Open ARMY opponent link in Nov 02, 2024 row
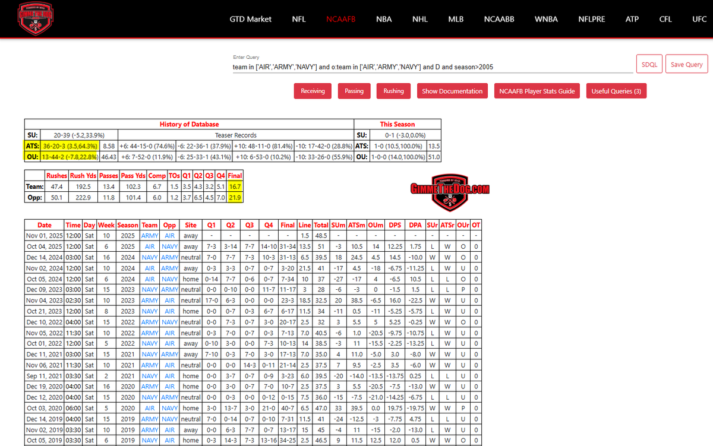 [169, 268]
